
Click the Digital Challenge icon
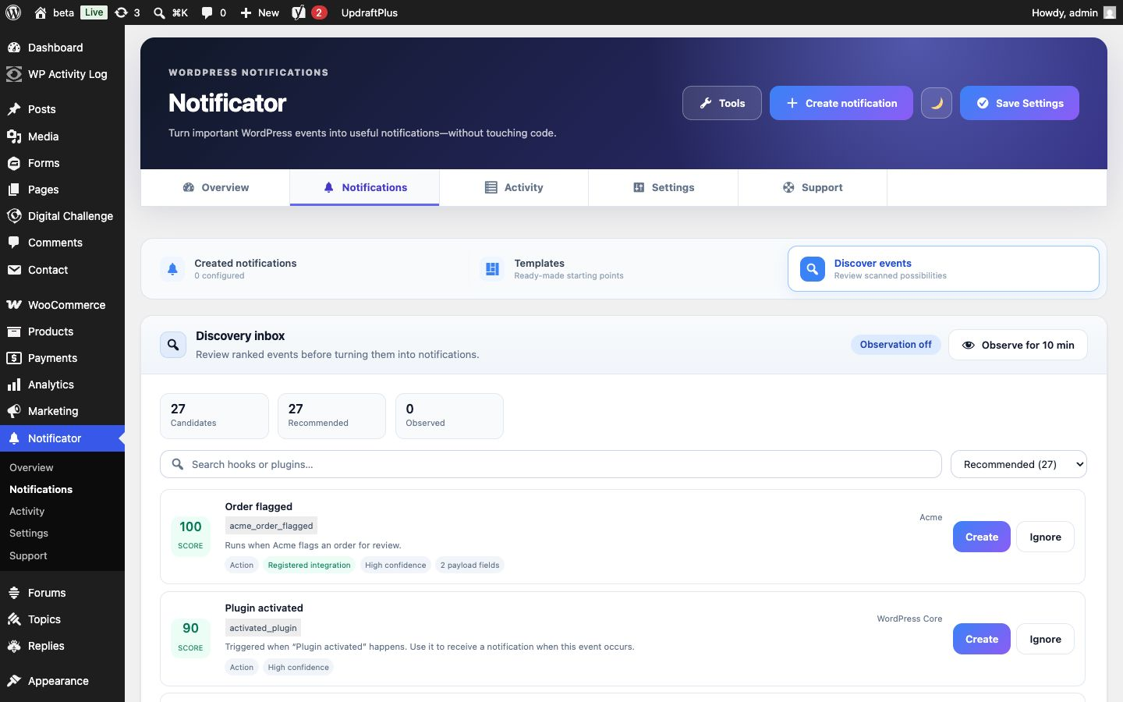[14, 216]
